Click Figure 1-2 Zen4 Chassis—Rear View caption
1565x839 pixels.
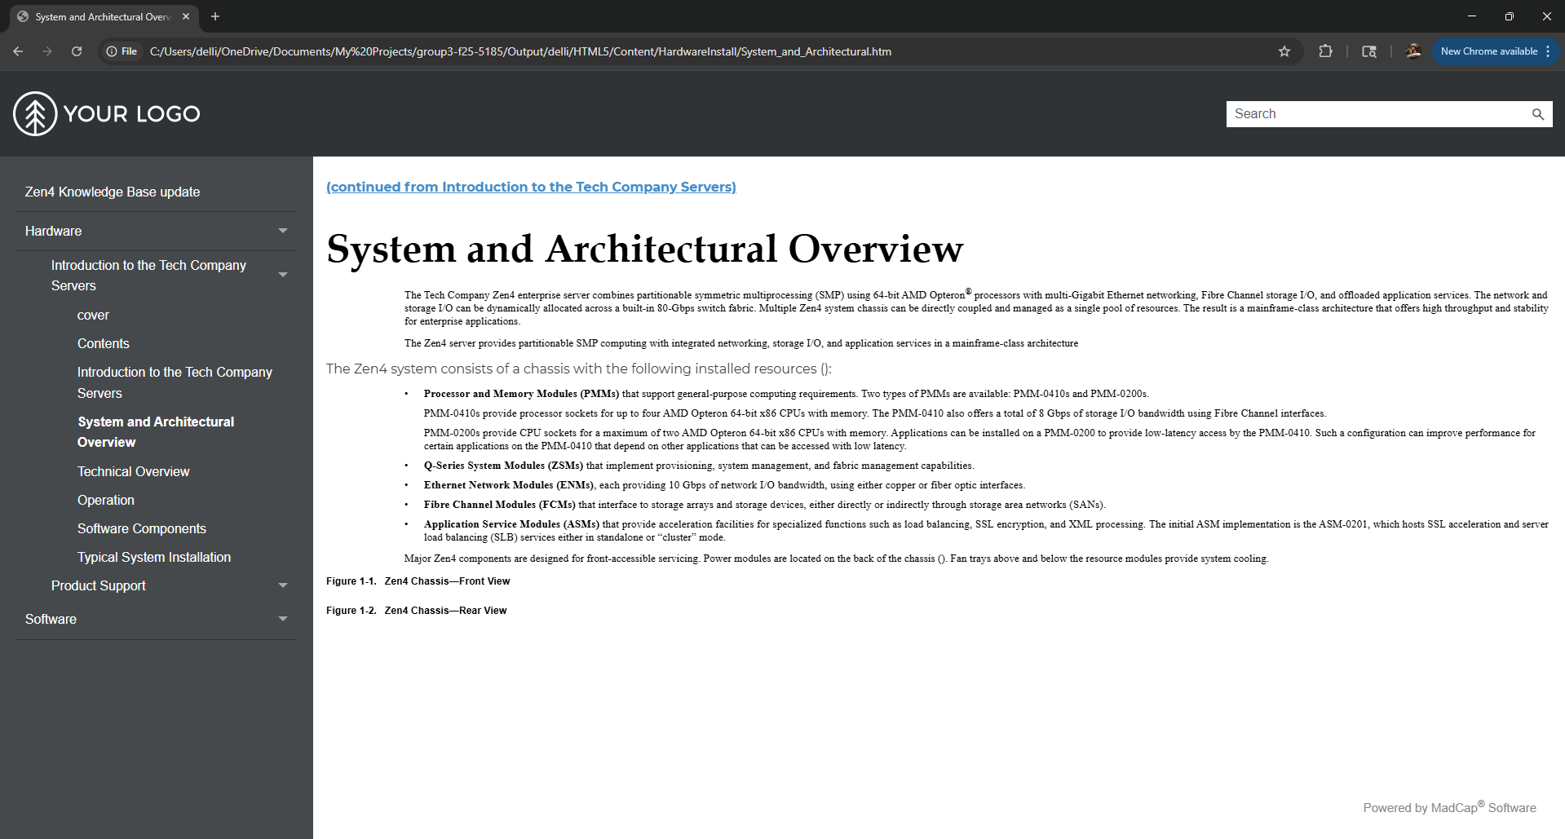(417, 611)
